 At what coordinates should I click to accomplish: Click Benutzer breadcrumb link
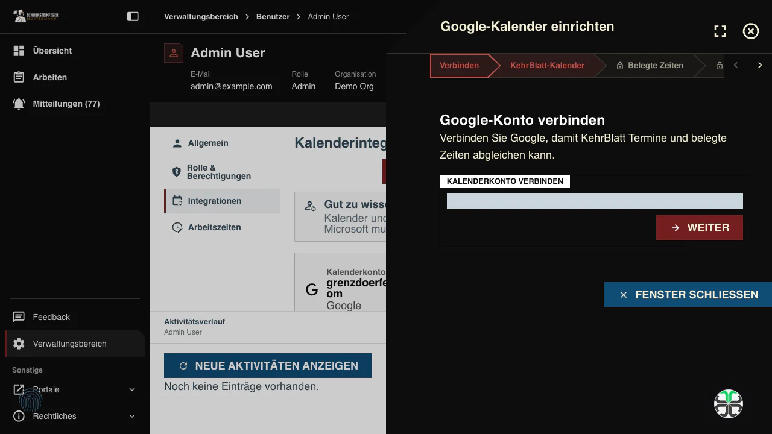tap(273, 17)
